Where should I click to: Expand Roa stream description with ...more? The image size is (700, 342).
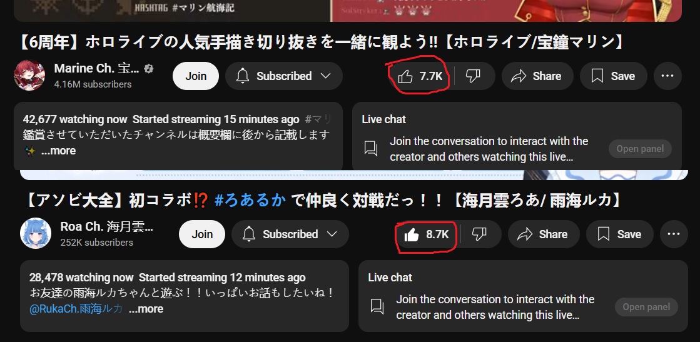146,309
